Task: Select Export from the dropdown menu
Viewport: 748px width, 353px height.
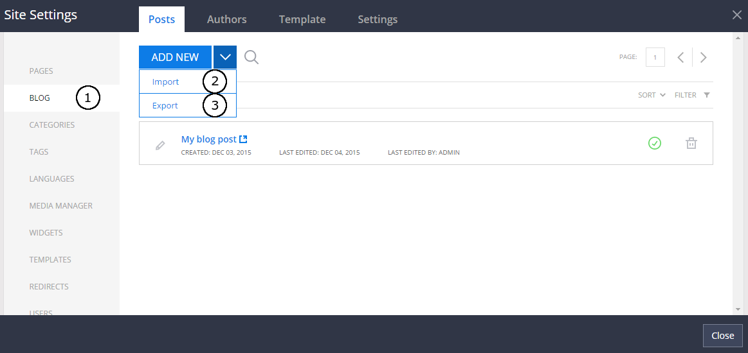Action: point(165,105)
